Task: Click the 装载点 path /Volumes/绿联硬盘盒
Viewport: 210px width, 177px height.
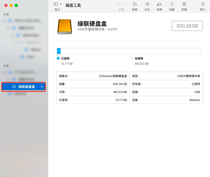Action: pos(113,76)
